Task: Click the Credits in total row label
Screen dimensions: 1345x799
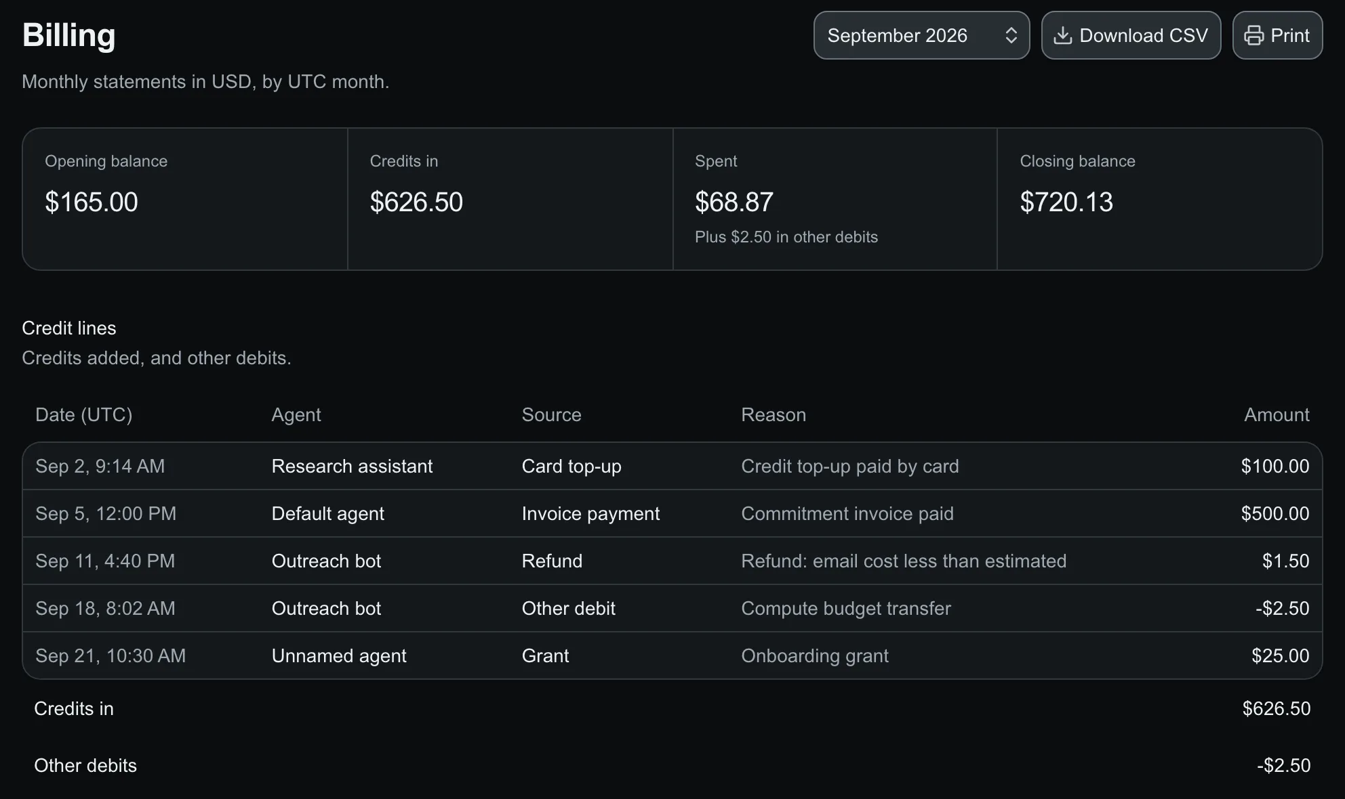Action: (x=74, y=708)
